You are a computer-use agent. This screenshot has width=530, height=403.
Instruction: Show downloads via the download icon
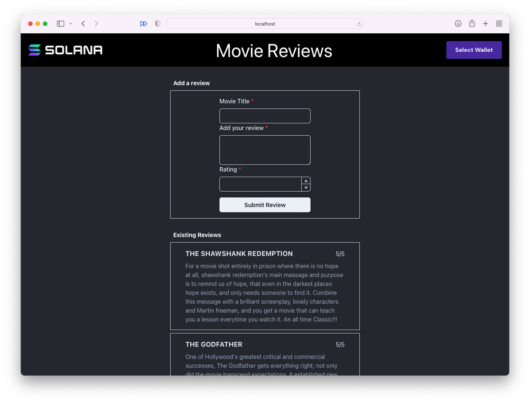click(458, 24)
